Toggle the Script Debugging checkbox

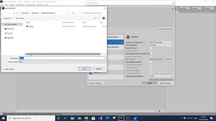(151, 70)
